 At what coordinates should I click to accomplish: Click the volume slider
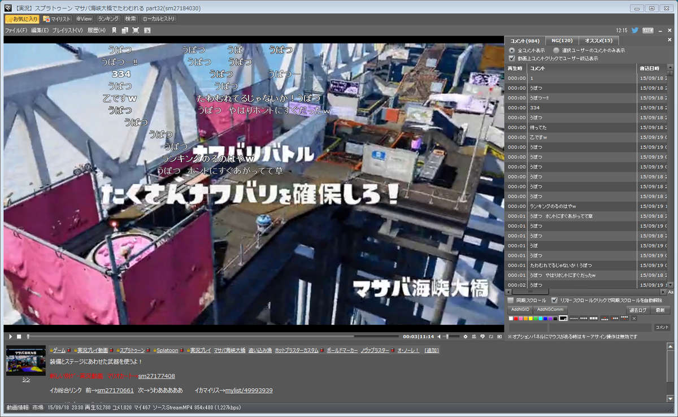click(x=451, y=337)
